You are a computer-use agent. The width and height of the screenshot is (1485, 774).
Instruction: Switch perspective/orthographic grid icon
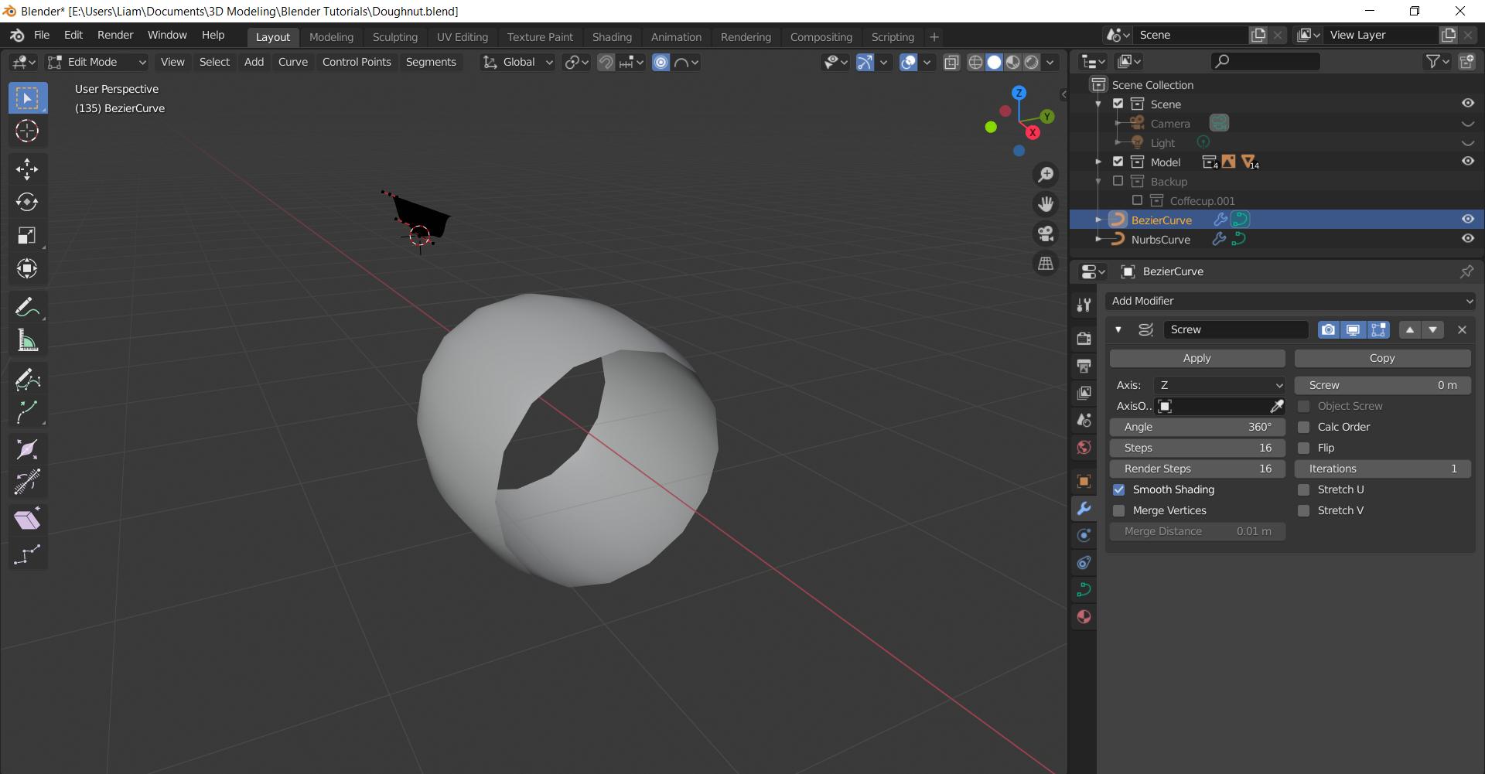click(1046, 263)
